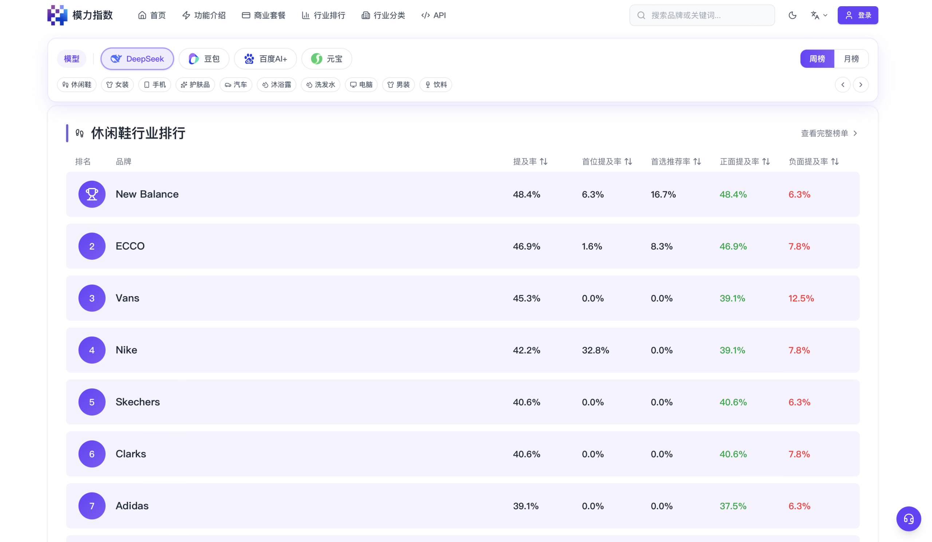Show previous categories with left chevron

click(x=842, y=85)
